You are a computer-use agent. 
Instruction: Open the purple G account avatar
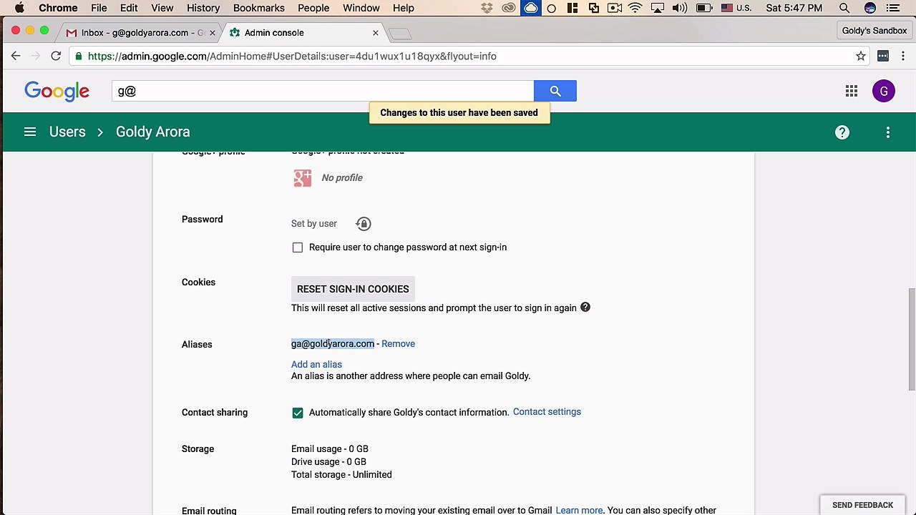pyautogui.click(x=884, y=91)
